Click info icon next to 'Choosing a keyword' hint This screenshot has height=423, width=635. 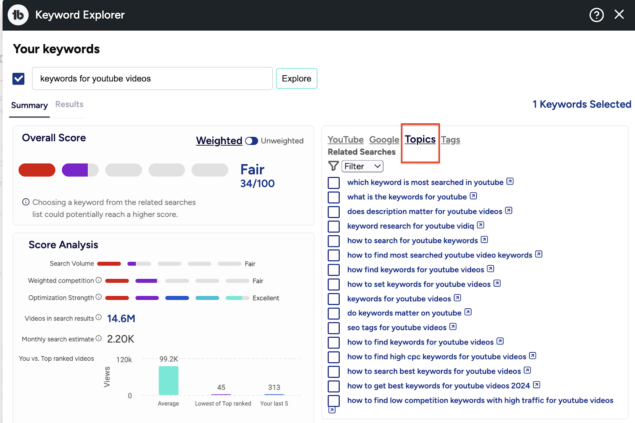click(26, 202)
